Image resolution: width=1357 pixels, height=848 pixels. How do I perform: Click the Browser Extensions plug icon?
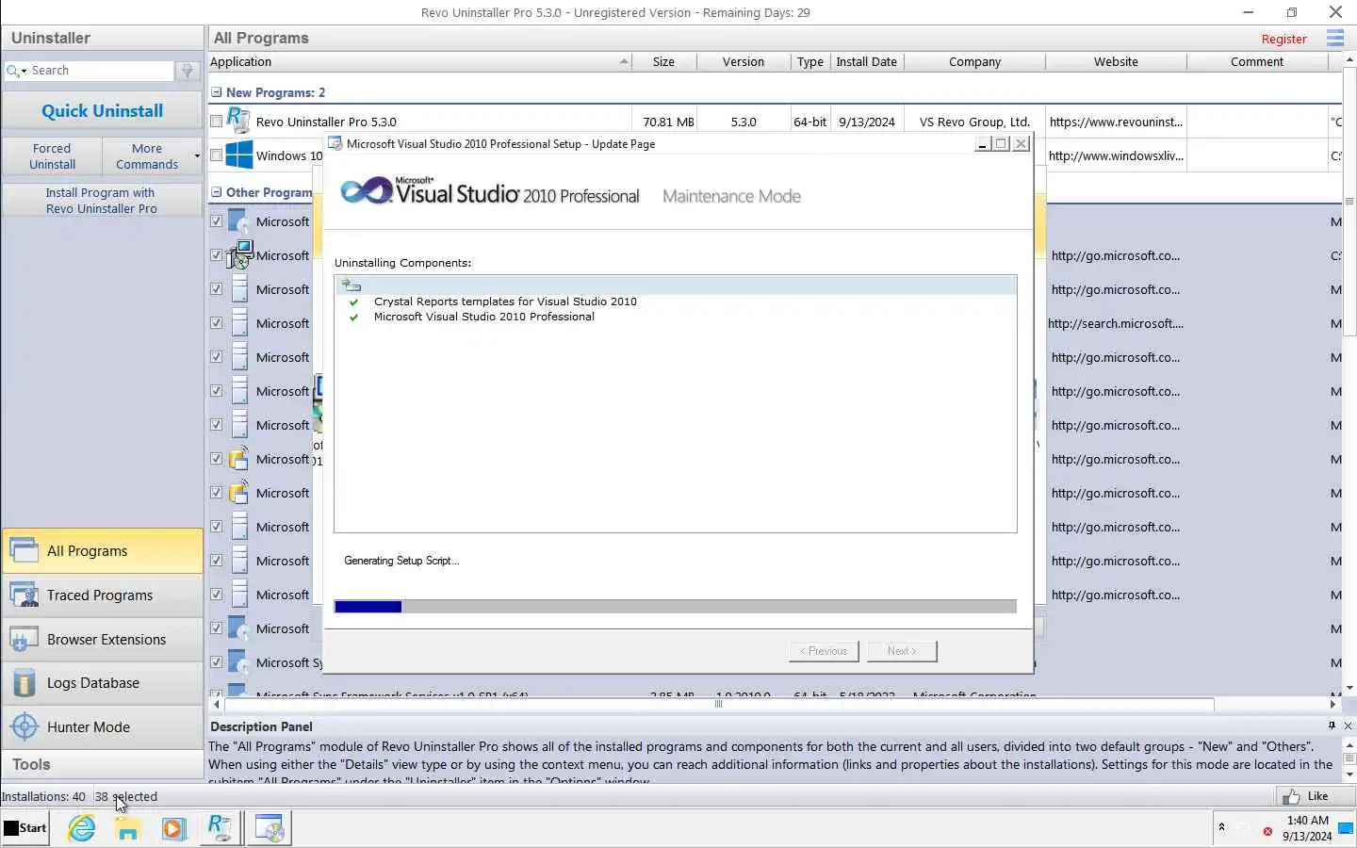click(24, 639)
